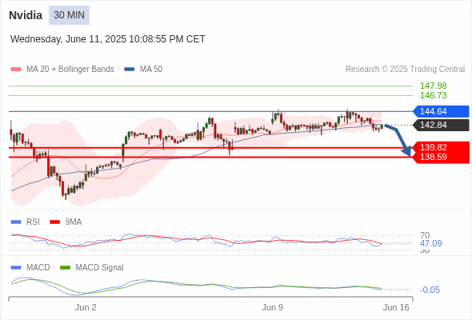Click the Research 2025 Trading Central credit
The image size is (472, 320).
coord(405,70)
